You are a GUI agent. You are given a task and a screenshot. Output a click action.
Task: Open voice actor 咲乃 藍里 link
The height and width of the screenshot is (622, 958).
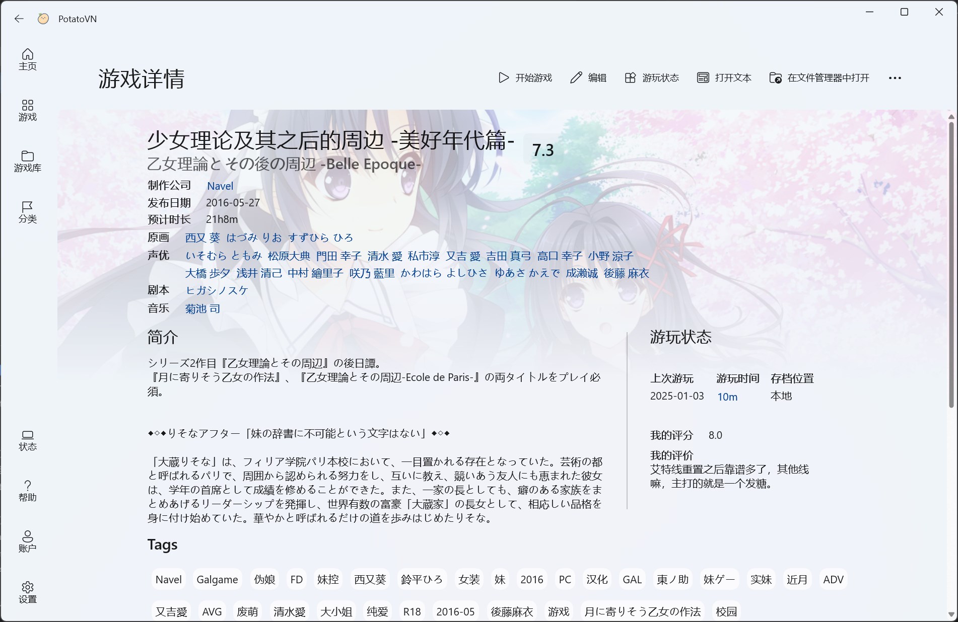(372, 273)
